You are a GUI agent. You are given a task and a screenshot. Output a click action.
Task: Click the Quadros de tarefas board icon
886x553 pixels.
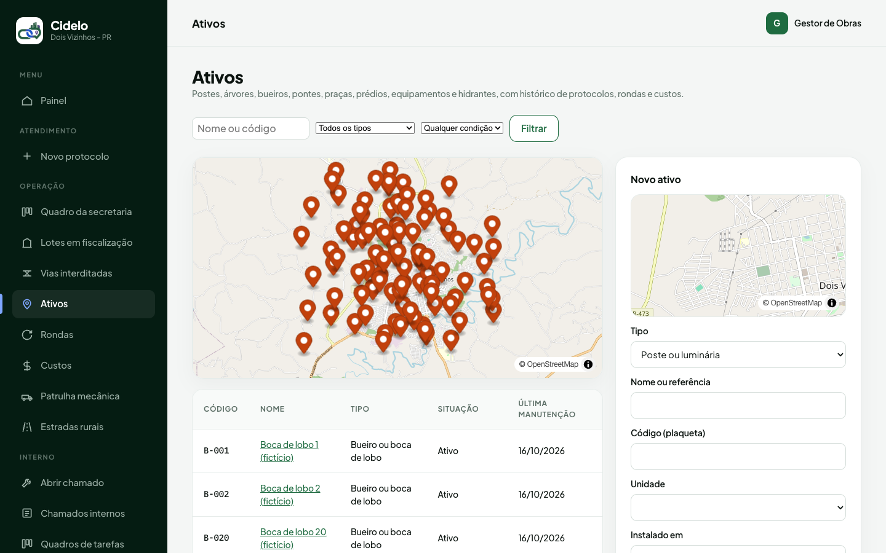[27, 544]
